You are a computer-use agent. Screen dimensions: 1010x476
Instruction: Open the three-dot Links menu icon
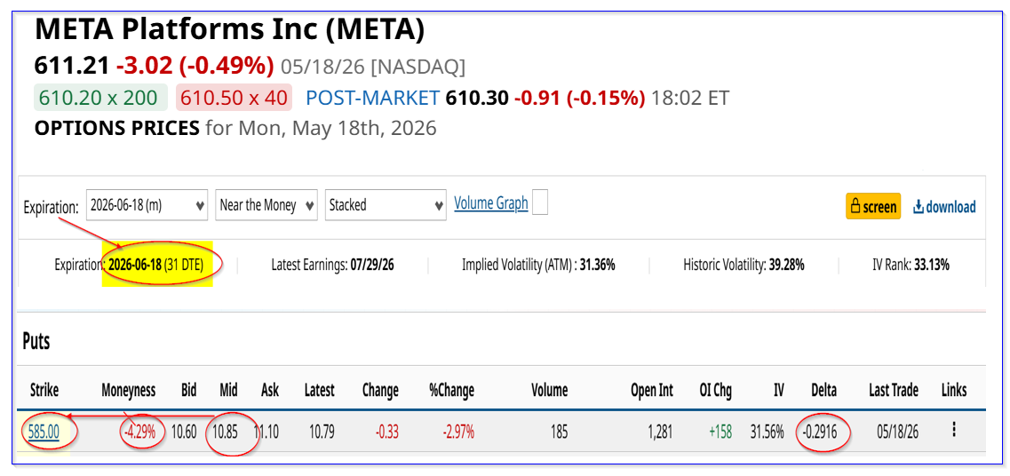tap(953, 431)
